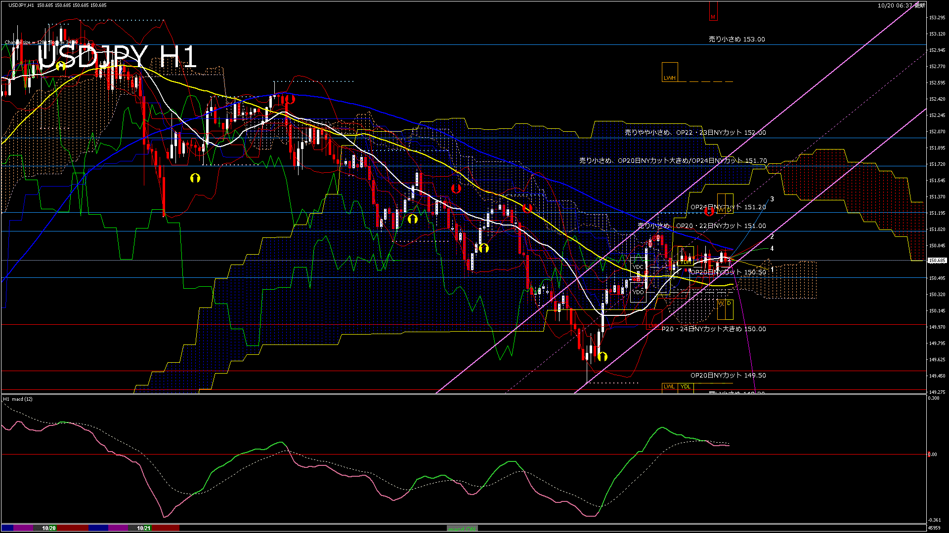The height and width of the screenshot is (533, 949).
Task: Click the 10/20 06:37 更新 timestamp text
Action: pyautogui.click(x=901, y=5)
